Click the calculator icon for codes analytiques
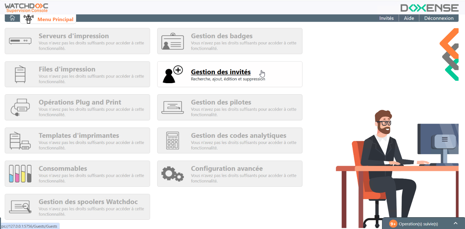 click(173, 141)
